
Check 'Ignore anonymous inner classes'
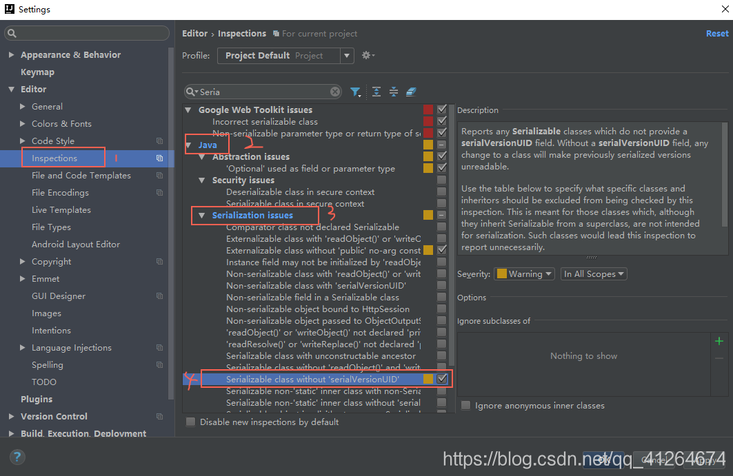pos(465,405)
